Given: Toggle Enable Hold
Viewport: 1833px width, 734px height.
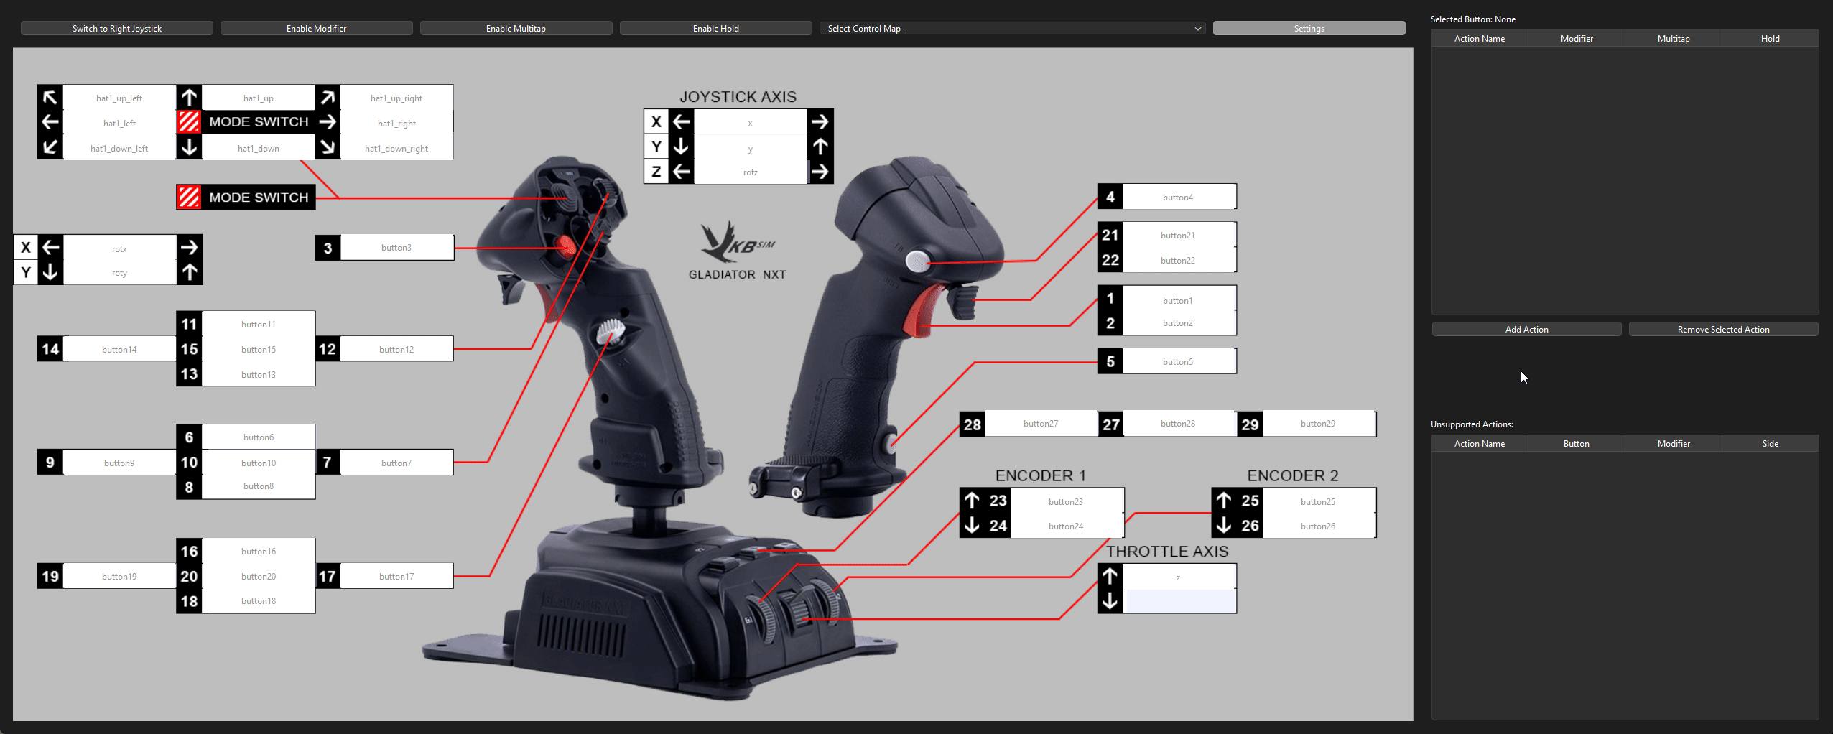Looking at the screenshot, I should 715,29.
